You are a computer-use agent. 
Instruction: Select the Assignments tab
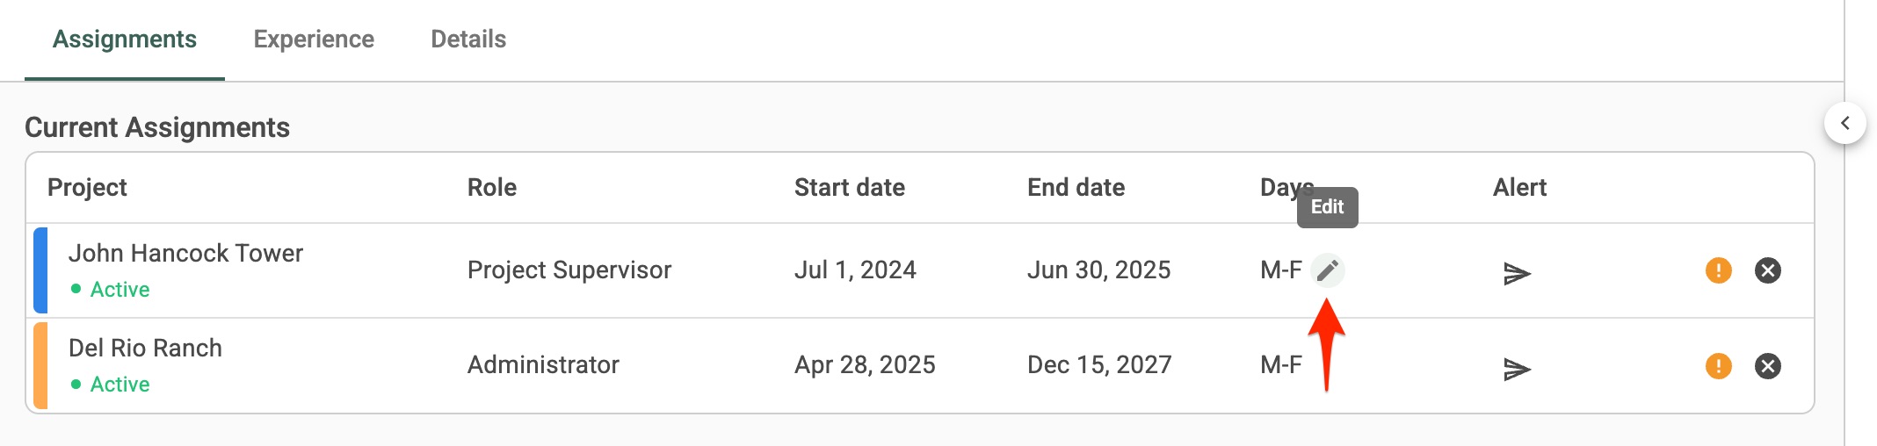[125, 40]
